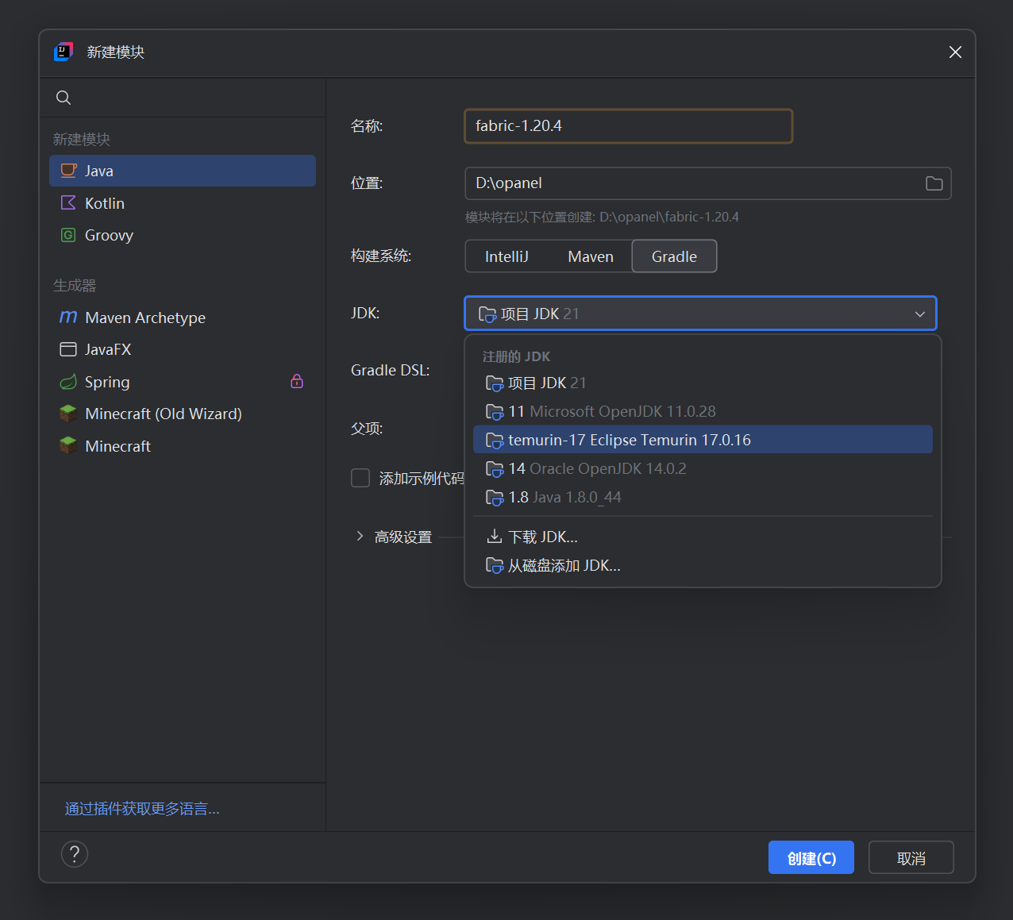Choose the Maven Archetype generator
The image size is (1013, 920).
click(x=144, y=318)
